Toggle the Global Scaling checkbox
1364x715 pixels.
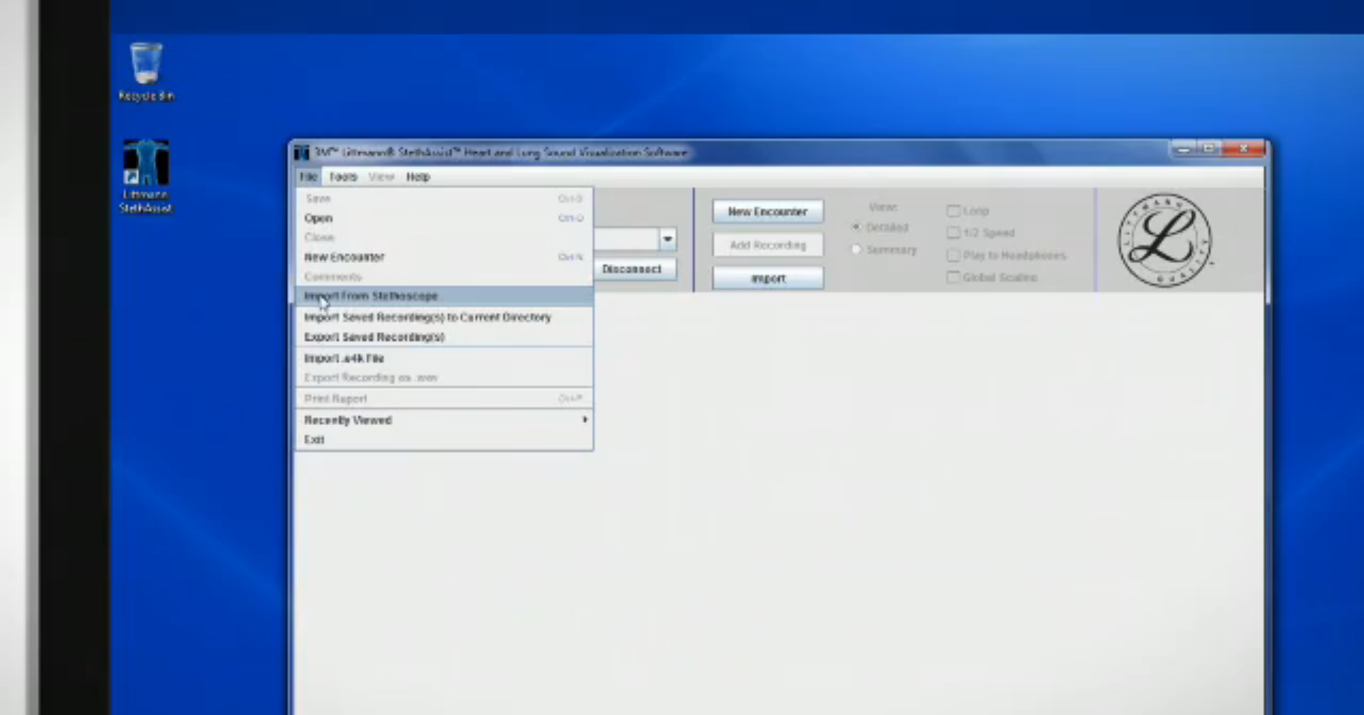coord(953,277)
